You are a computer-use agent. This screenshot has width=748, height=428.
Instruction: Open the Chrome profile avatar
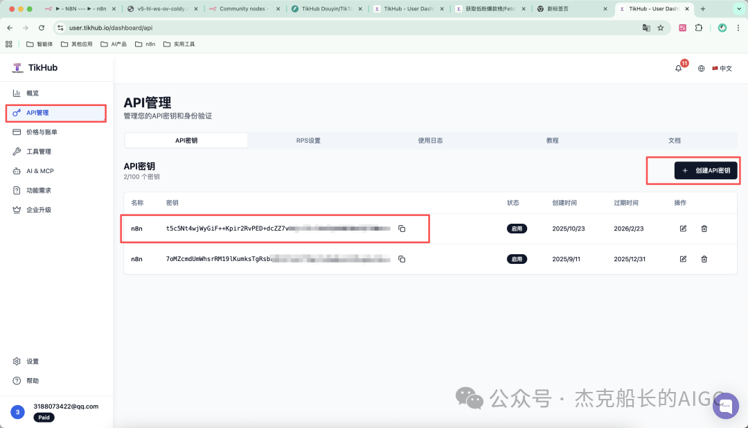pyautogui.click(x=722, y=28)
